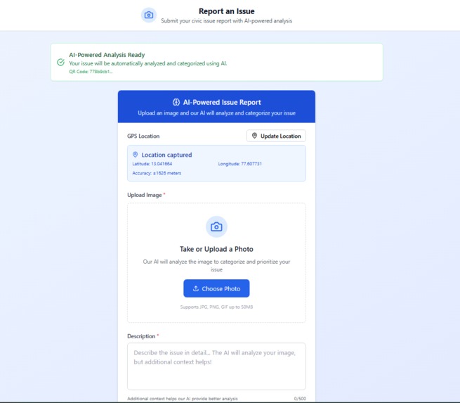Click Take or Upload a Photo heading

click(x=216, y=249)
